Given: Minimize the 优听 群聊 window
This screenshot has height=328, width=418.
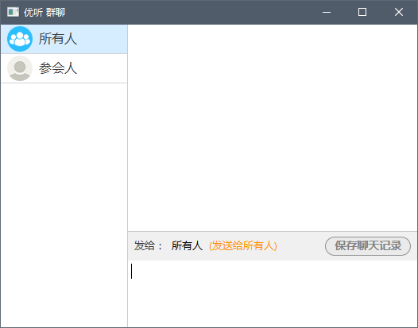Looking at the screenshot, I should [327, 12].
